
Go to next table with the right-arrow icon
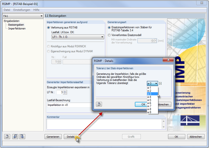(x=22, y=136)
